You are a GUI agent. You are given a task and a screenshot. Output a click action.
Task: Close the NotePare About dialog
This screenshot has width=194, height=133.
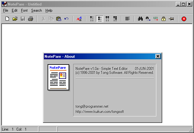pyautogui.click(x=158, y=56)
